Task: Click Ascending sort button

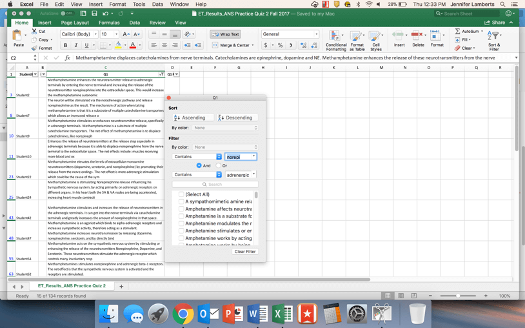Action: pyautogui.click(x=193, y=118)
